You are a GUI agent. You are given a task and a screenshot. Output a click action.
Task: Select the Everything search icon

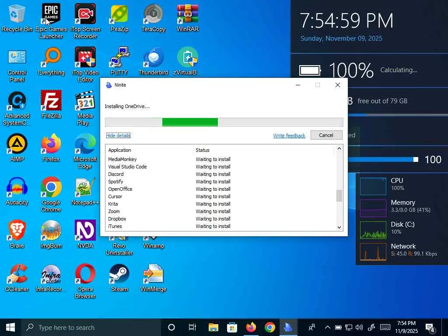(51, 61)
